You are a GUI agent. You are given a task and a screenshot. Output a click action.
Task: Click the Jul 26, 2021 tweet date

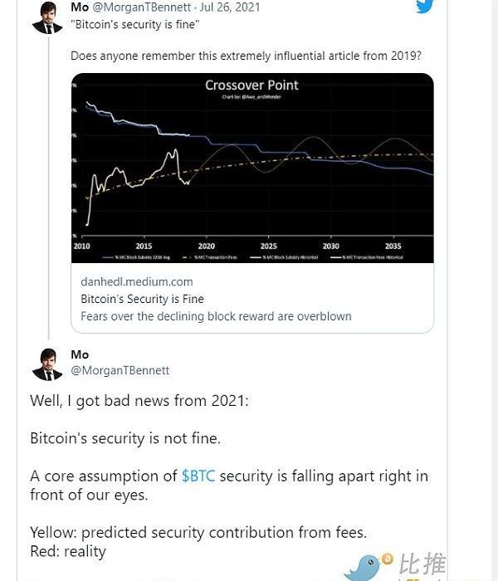(x=230, y=7)
